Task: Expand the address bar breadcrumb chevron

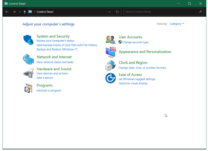Action: (34, 12)
